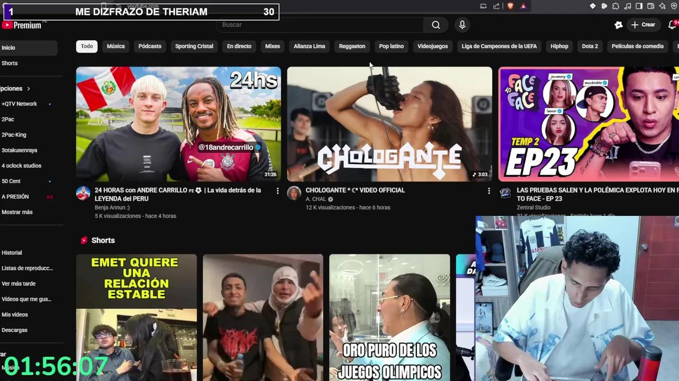Select the Mixes filter chip

point(272,46)
